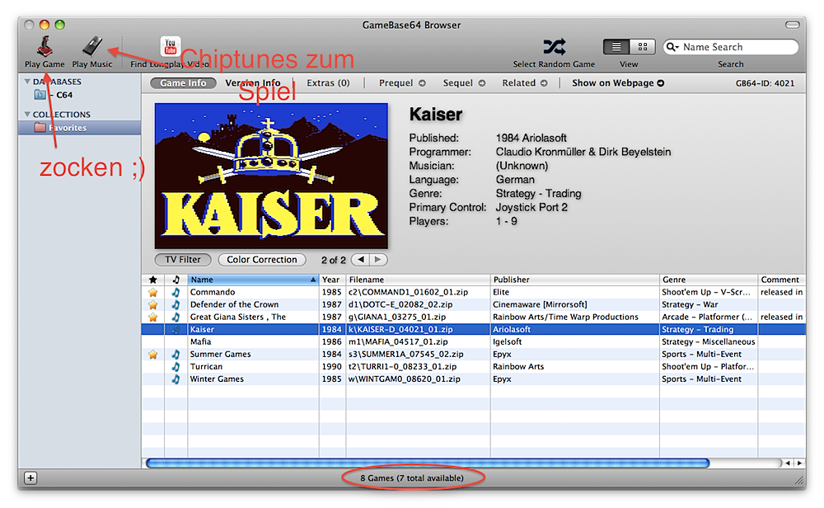Click the Kaiser screenshot image
This screenshot has width=824, height=508.
(271, 176)
